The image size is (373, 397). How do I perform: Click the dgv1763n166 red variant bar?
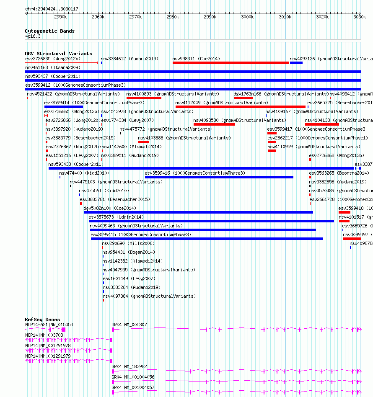pyautogui.click(x=243, y=98)
